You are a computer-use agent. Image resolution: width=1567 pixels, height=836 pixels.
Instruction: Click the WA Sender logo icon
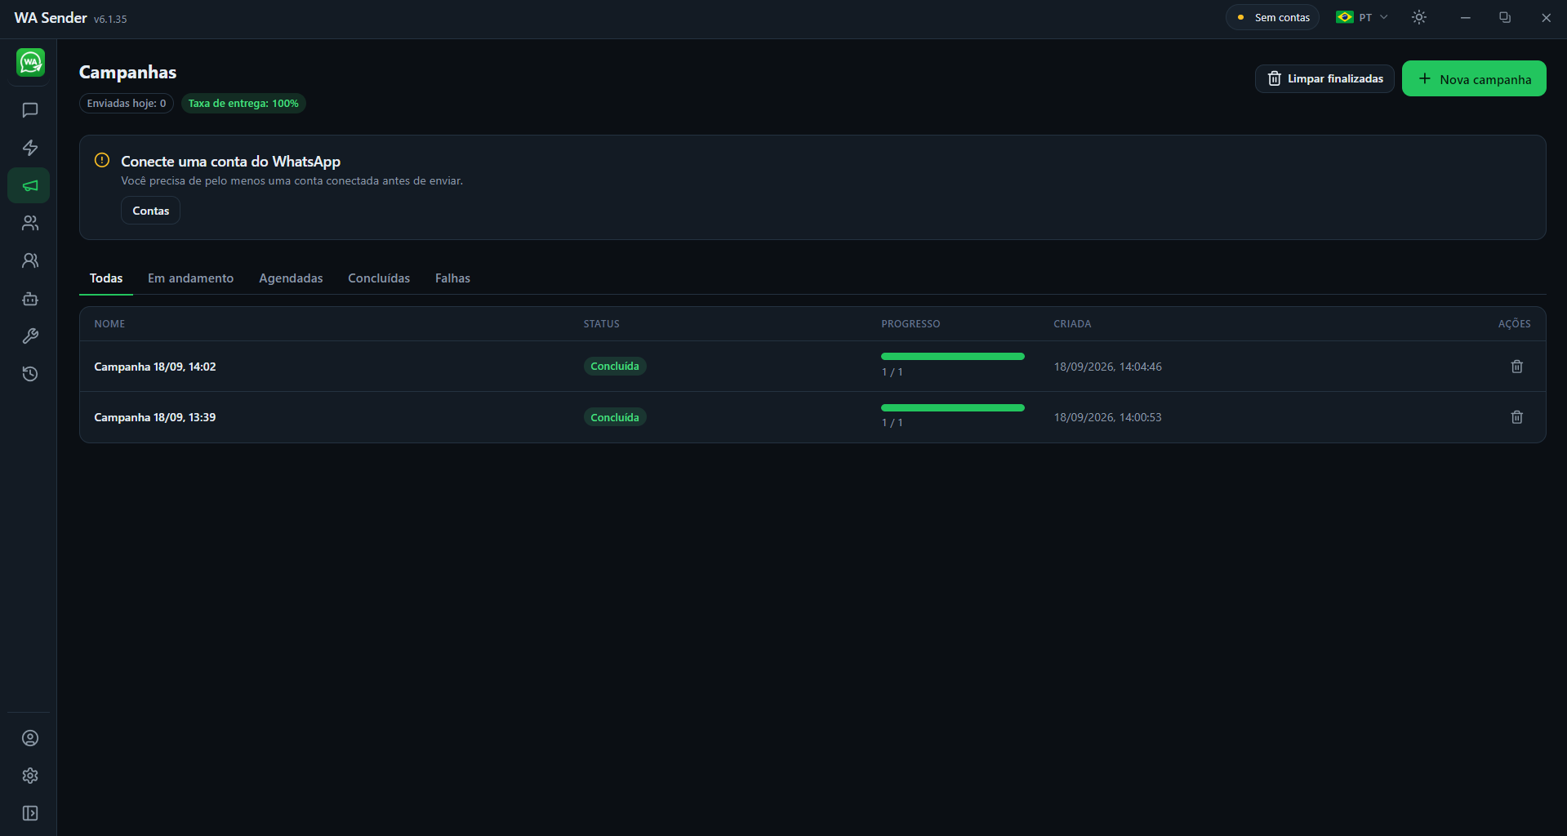point(30,62)
